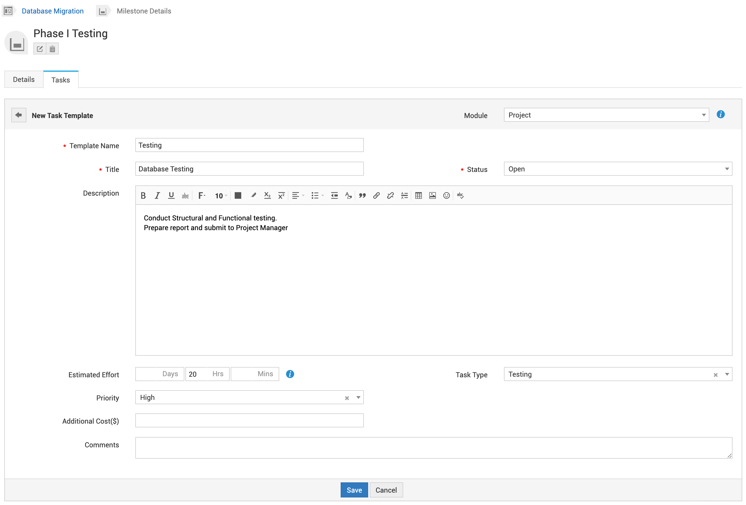This screenshot has width=746, height=505.
Task: Open the Database Migration breadcrumb link
Action: pos(53,11)
